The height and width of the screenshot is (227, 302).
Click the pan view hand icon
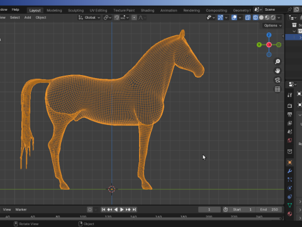(277, 71)
